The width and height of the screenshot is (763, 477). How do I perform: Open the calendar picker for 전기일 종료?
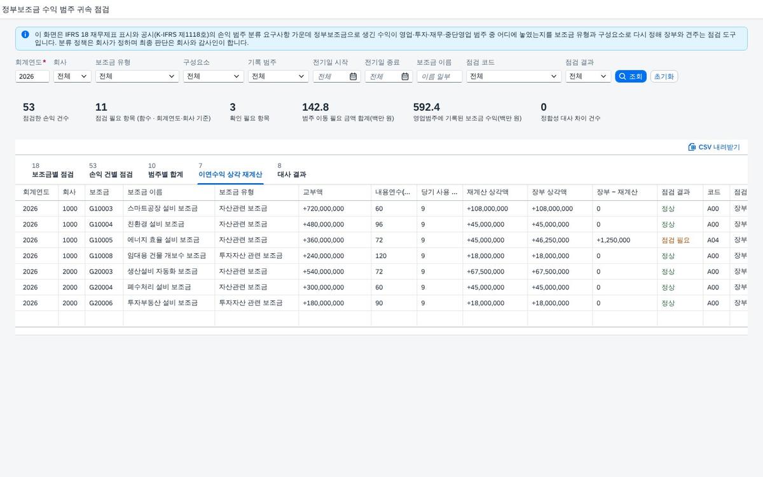point(405,76)
